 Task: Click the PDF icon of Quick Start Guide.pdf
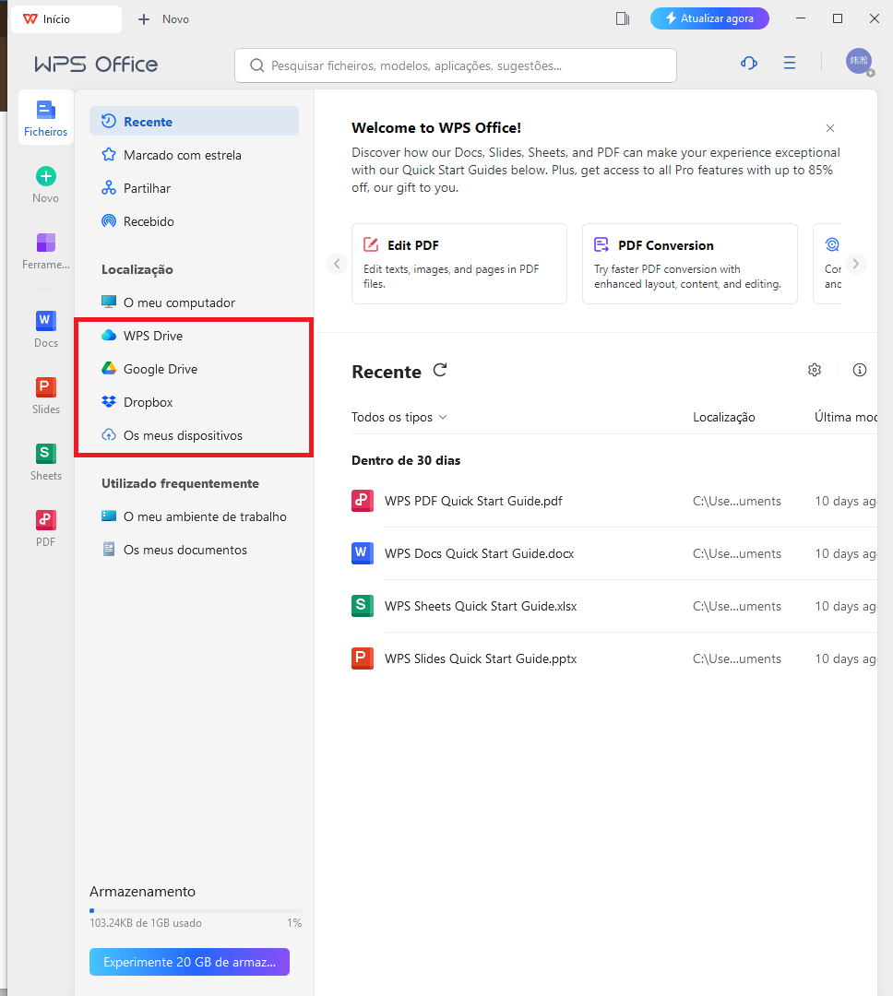pyautogui.click(x=363, y=501)
